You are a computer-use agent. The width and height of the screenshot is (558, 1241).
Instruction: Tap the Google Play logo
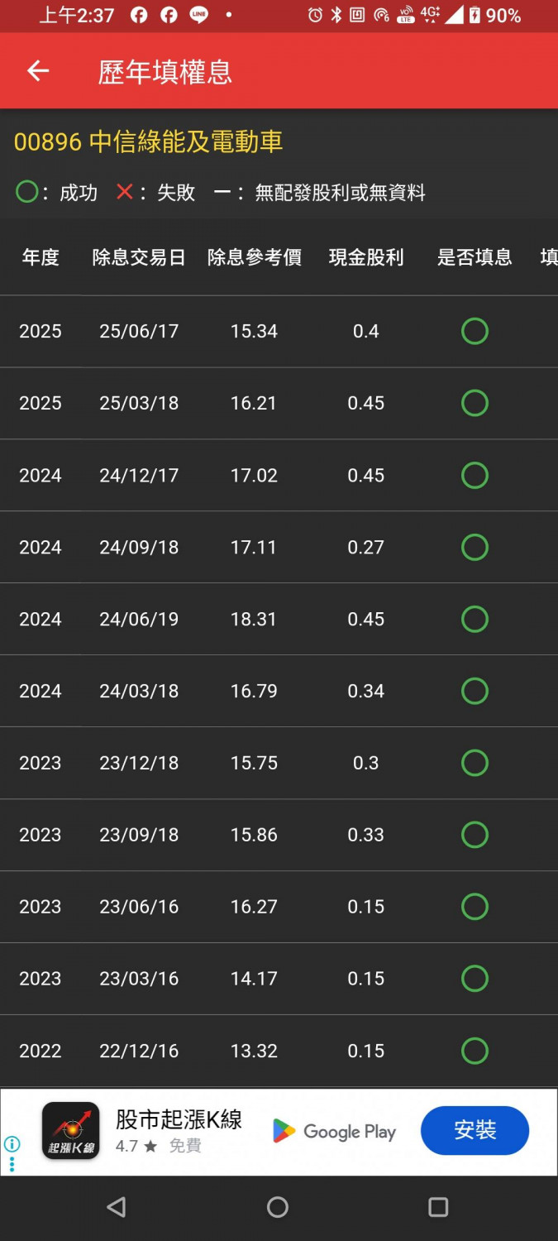(334, 1132)
